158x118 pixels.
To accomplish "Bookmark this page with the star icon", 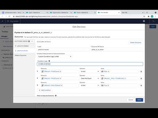I will 144,16.
